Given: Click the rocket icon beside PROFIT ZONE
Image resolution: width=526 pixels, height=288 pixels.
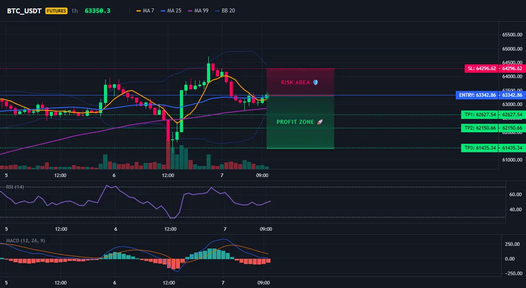Looking at the screenshot, I should 320,122.
